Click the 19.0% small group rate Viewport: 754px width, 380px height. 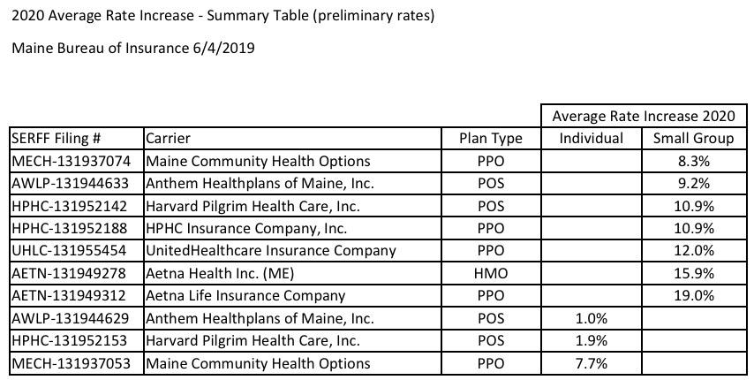click(x=693, y=296)
